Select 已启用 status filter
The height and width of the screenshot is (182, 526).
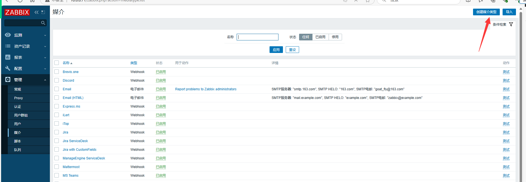(x=320, y=37)
